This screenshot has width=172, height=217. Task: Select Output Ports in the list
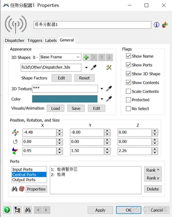pos(29,180)
